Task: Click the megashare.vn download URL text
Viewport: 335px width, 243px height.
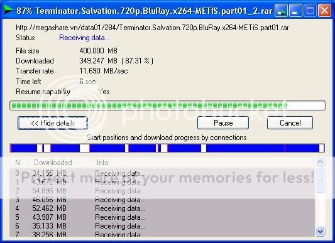Action: tap(152, 28)
